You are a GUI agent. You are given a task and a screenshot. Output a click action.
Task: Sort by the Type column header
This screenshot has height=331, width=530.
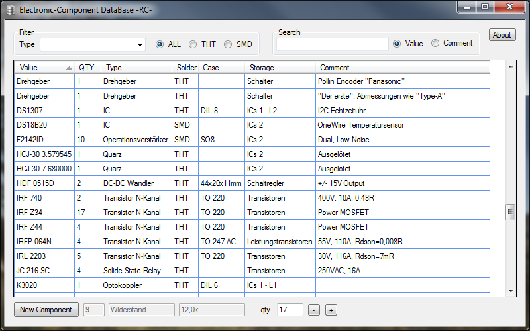tap(136, 68)
